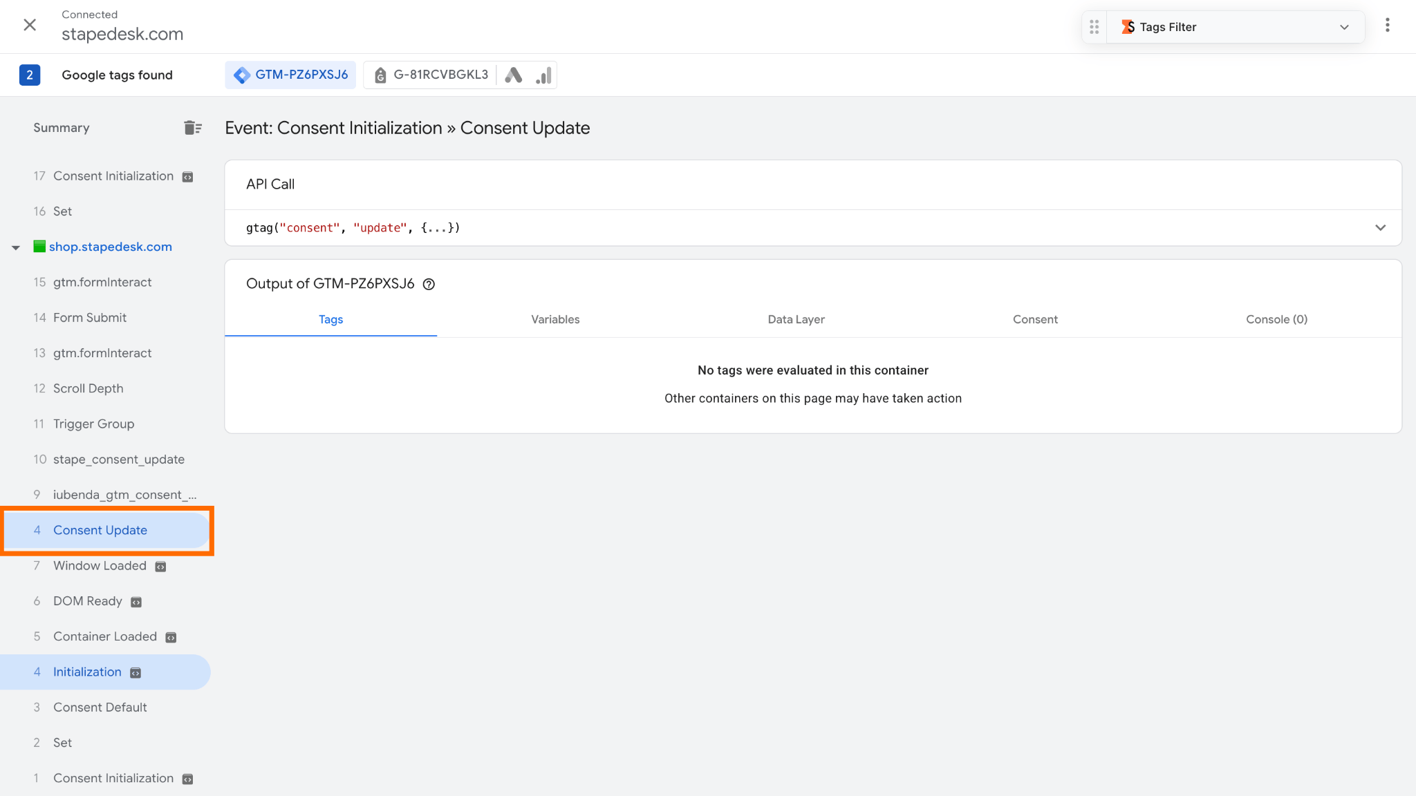
Task: Click the code icon beside Window Loaded
Action: point(160,567)
